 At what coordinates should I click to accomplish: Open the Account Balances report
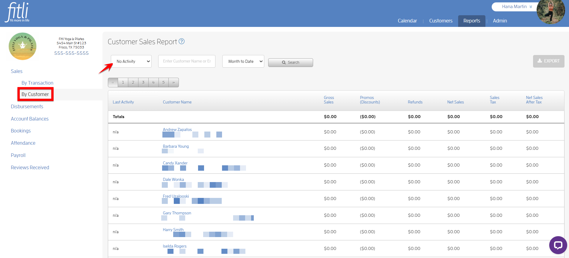pos(30,119)
